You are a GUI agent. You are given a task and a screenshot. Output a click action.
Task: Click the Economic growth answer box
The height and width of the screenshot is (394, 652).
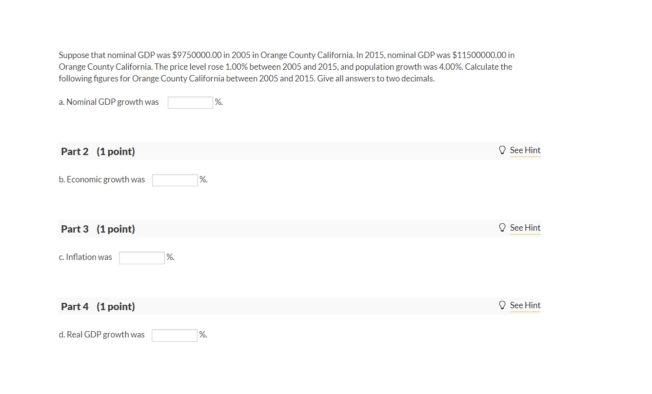pos(175,179)
